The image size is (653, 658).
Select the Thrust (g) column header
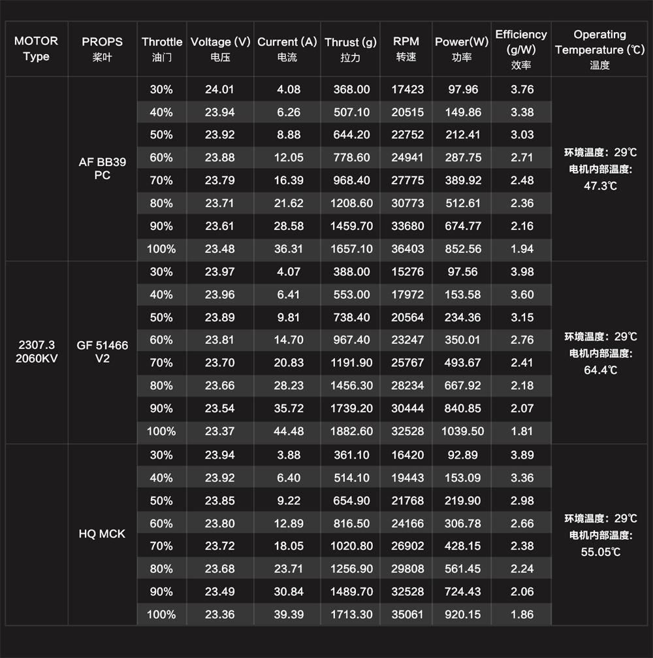tap(350, 49)
